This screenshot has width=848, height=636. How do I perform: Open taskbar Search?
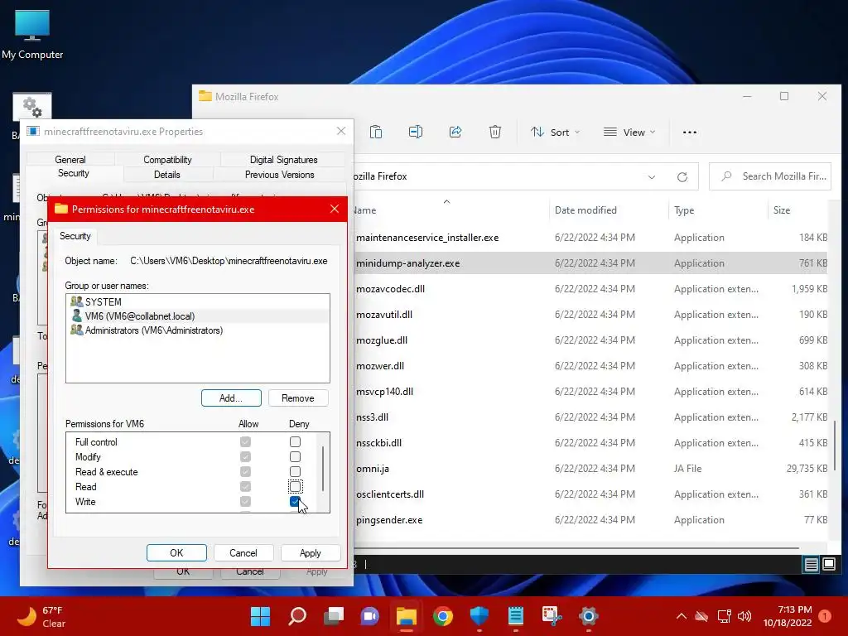pyautogui.click(x=297, y=616)
